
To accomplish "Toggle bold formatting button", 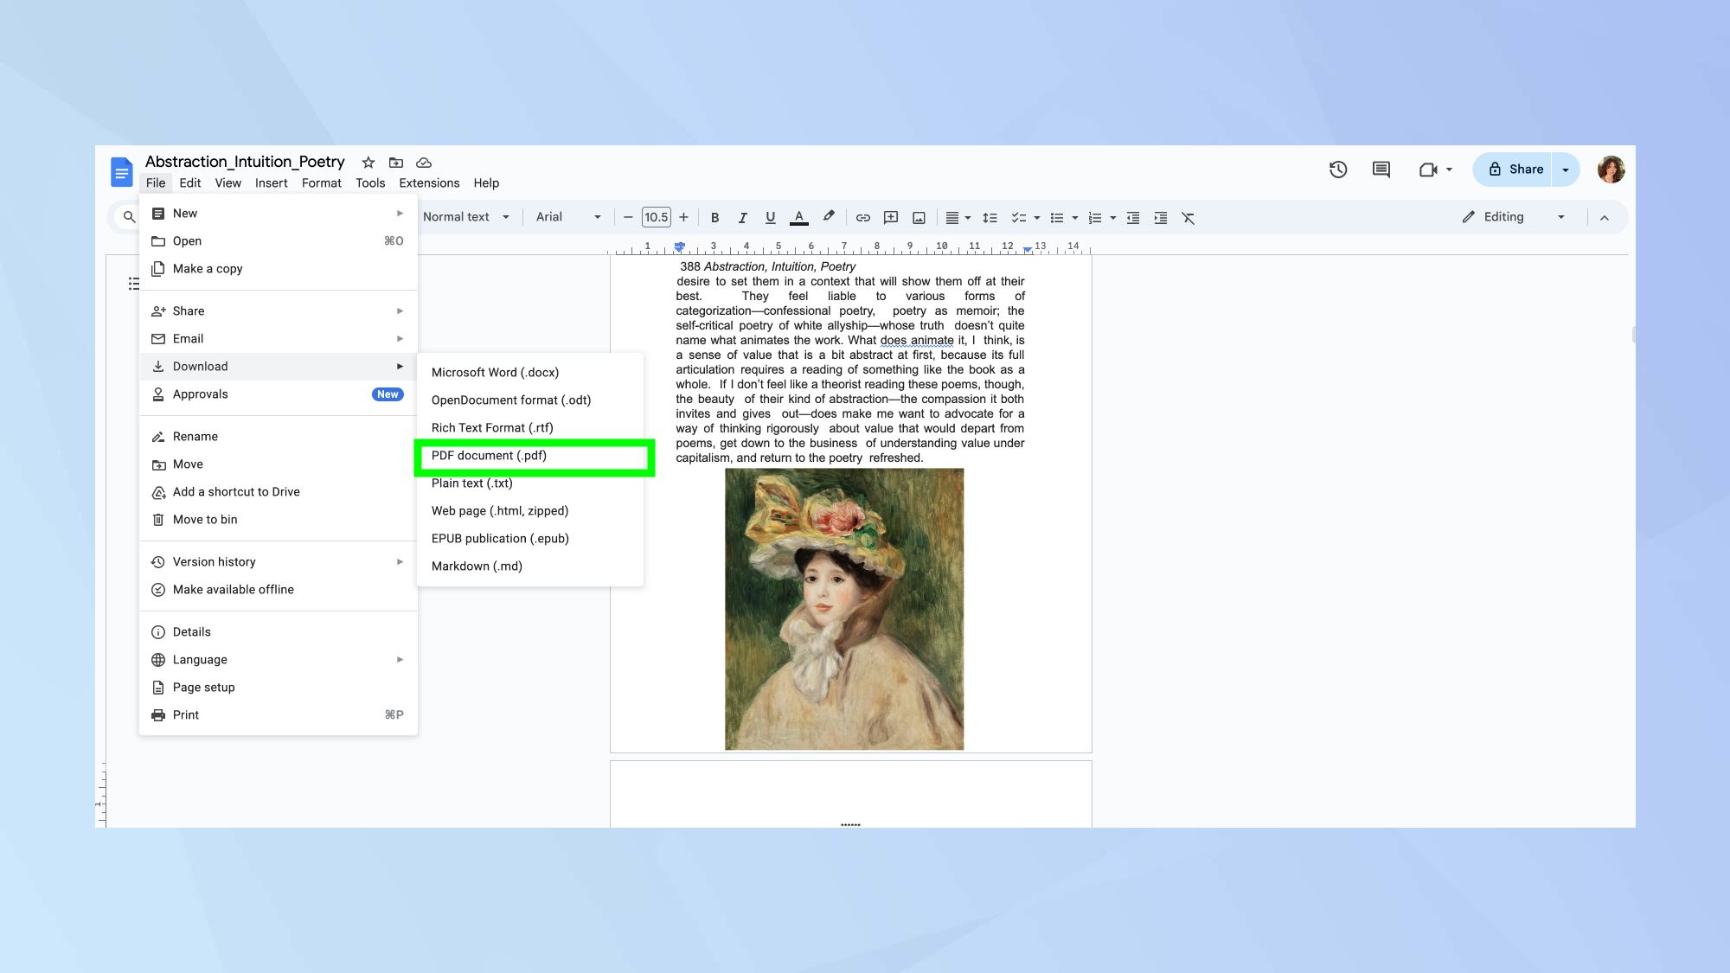I will point(714,218).
